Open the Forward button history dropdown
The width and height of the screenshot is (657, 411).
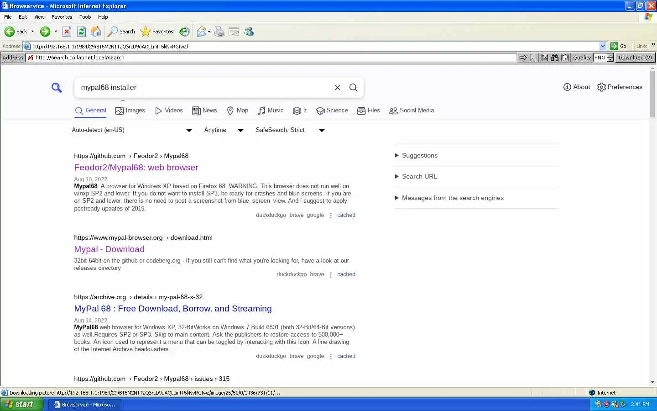pos(56,32)
